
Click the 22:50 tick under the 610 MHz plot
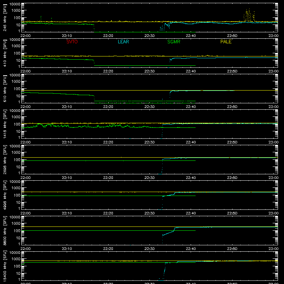coord(232,107)
